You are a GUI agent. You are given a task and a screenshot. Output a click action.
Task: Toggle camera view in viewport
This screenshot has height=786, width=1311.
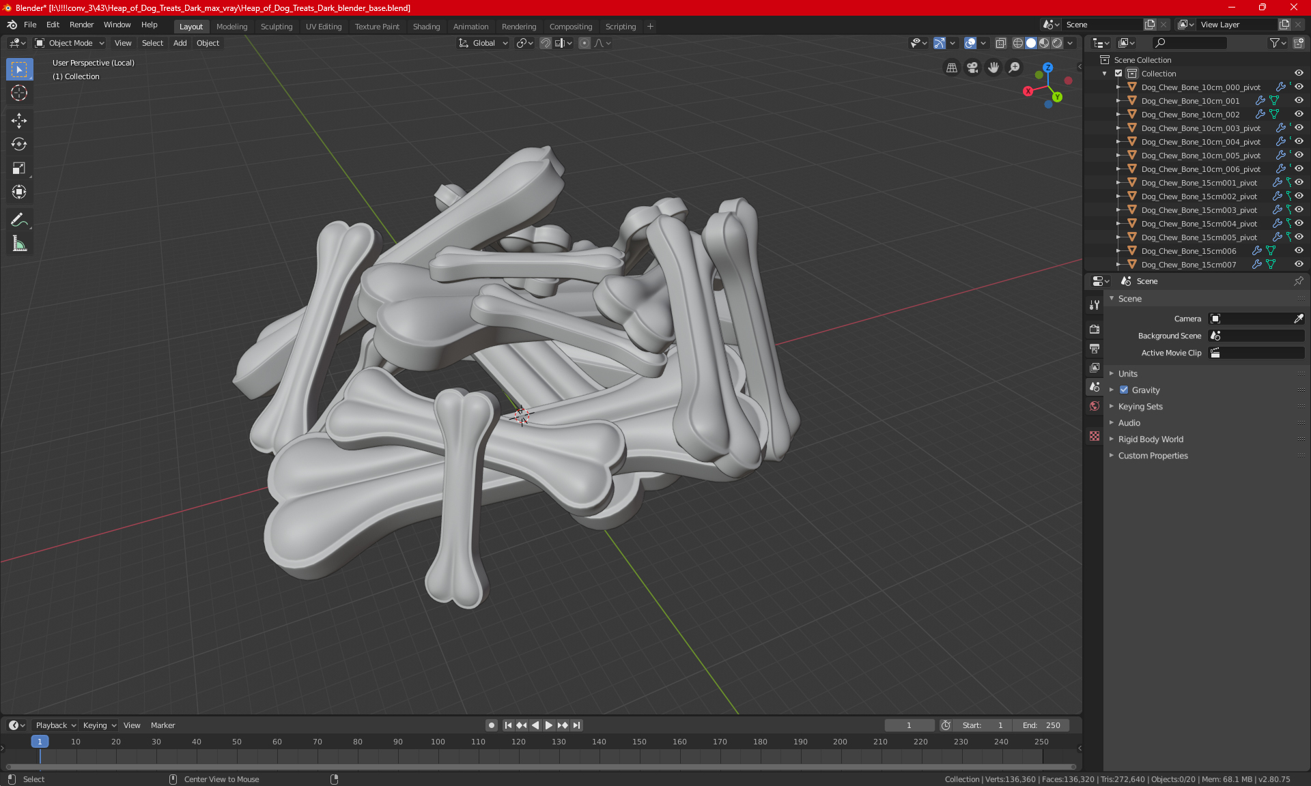coord(972,68)
